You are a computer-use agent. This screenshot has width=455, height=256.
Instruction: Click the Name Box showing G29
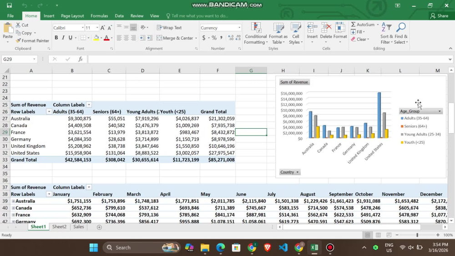pyautogui.click(x=19, y=59)
